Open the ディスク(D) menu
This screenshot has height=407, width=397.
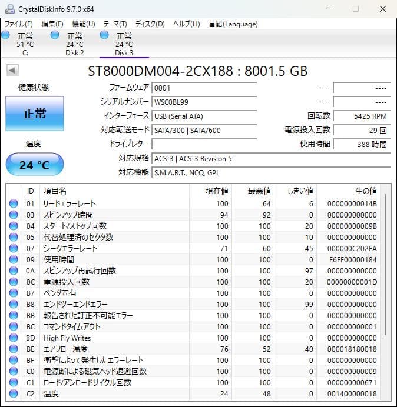[150, 24]
